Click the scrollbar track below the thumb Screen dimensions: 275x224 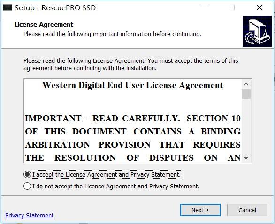point(246,126)
